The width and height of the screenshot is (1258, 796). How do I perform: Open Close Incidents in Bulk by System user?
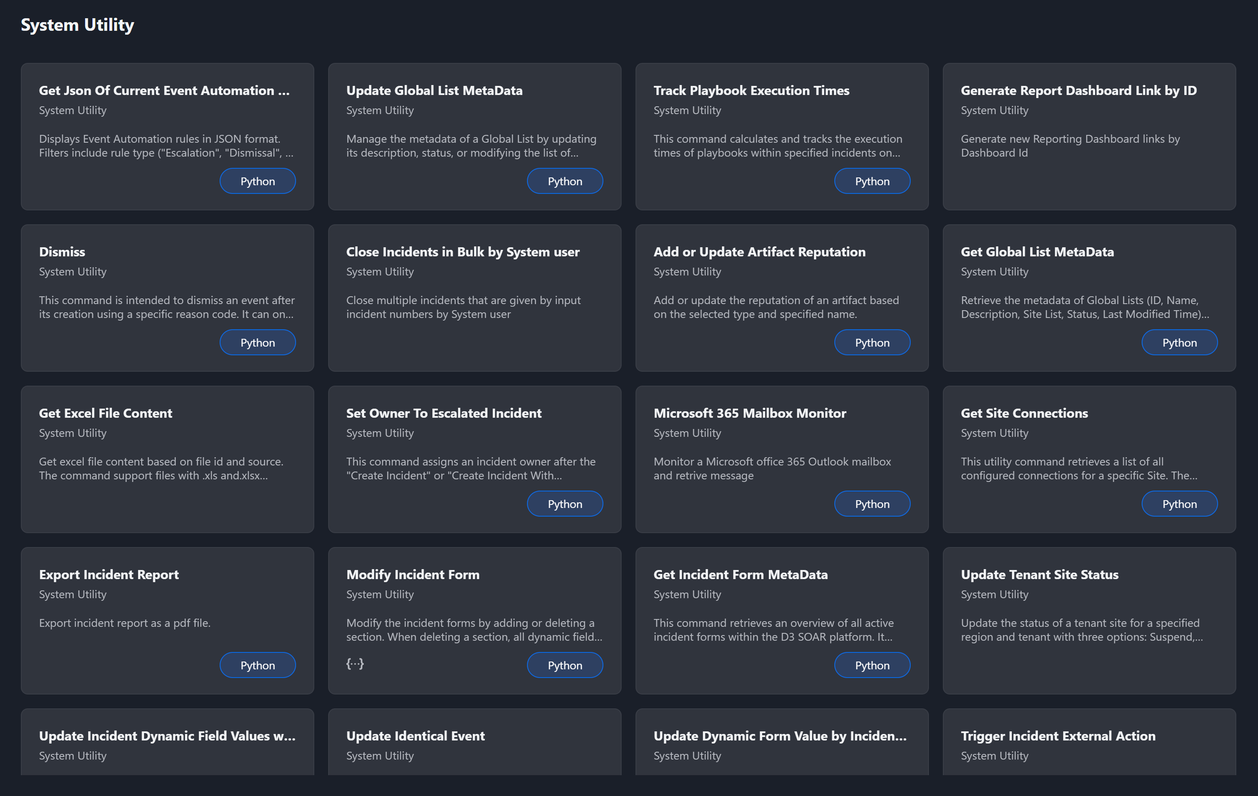point(462,252)
